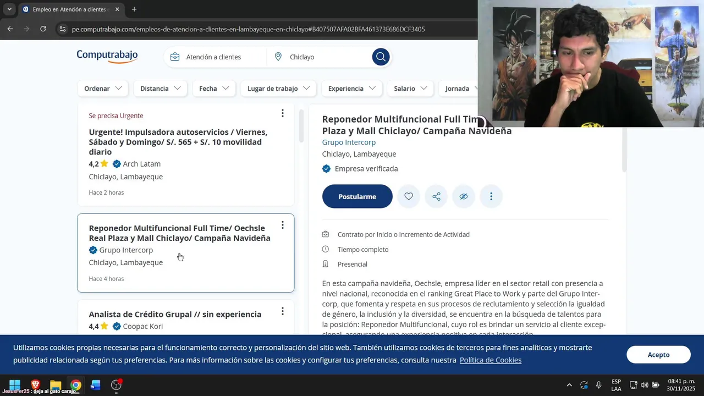Click browser back arrow
This screenshot has width=704, height=396.
(10, 29)
